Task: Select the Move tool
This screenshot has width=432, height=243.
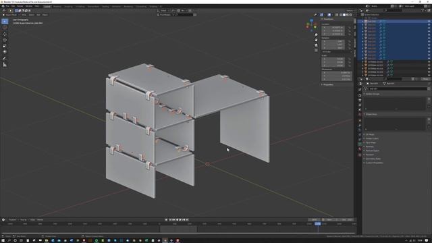Action: 5,34
